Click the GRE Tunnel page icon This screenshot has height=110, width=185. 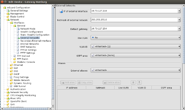click(11, 86)
